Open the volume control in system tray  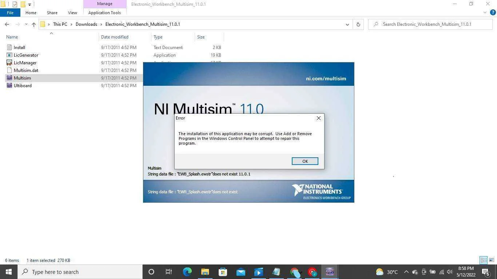[x=450, y=272]
